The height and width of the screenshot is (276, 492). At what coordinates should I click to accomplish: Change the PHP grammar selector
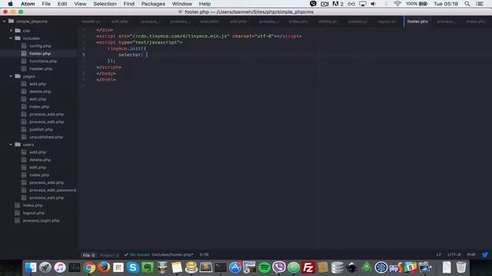pyautogui.click(x=471, y=255)
